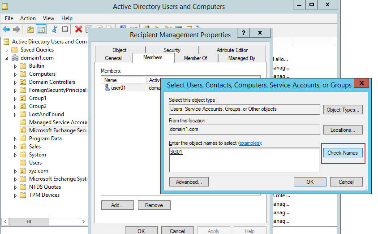This screenshot has width=378, height=234.
Task: Expand the Program Data node
Action: tap(15, 139)
